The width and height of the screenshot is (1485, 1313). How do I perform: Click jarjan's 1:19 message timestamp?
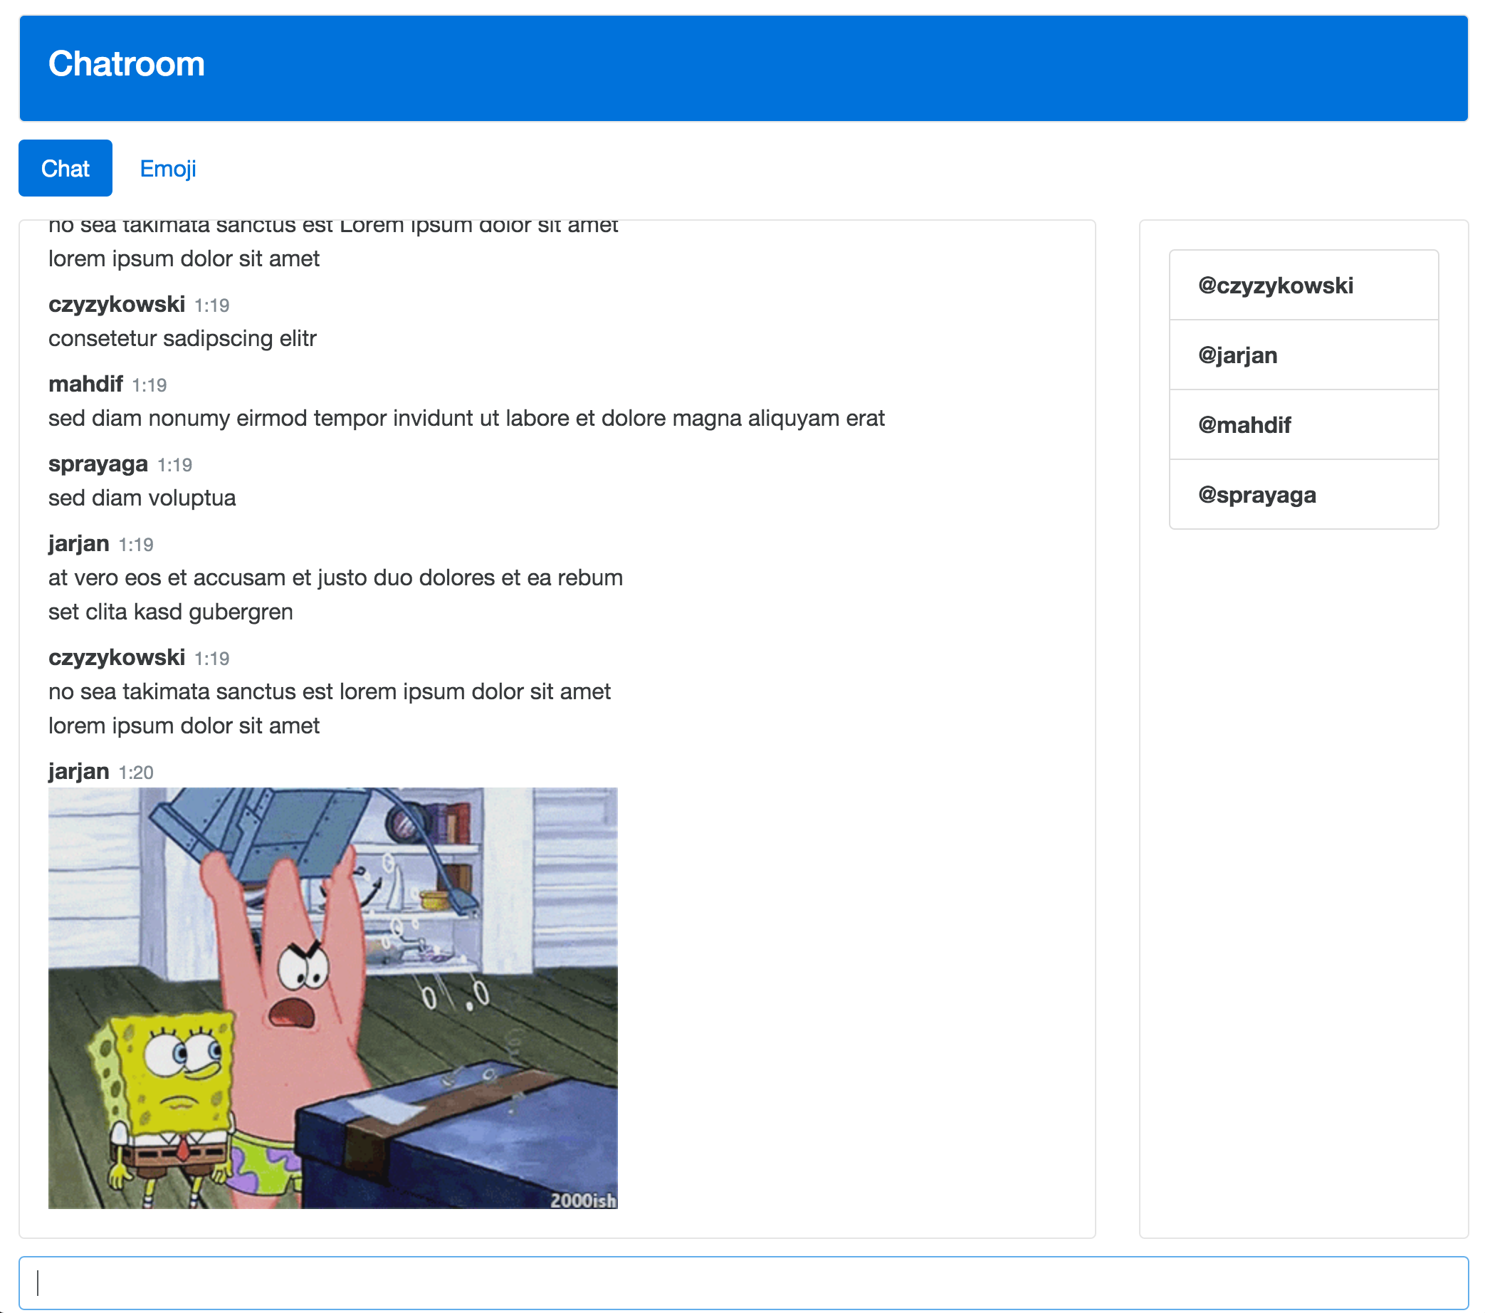[136, 545]
